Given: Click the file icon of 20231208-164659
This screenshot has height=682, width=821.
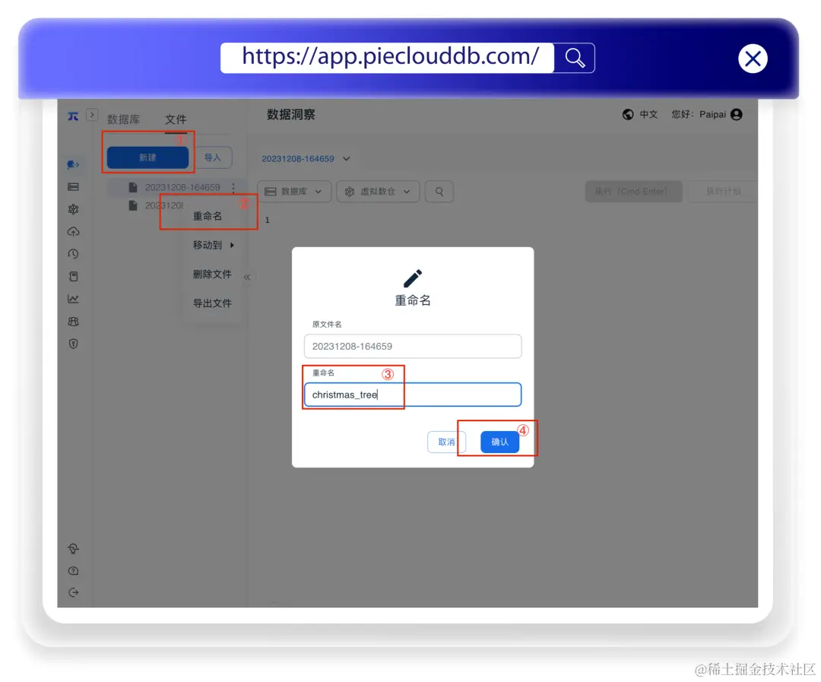Looking at the screenshot, I should tap(133, 188).
